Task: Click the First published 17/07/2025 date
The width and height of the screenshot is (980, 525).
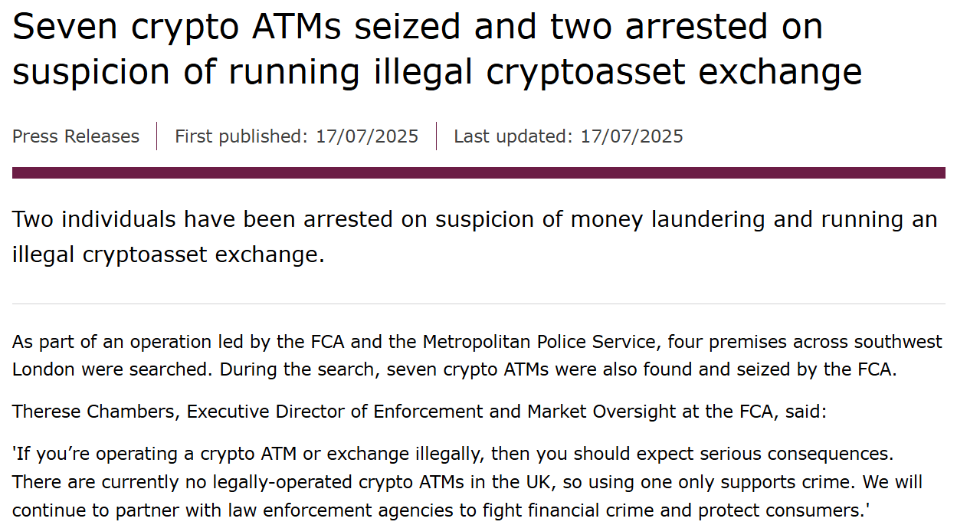Action: click(x=297, y=136)
